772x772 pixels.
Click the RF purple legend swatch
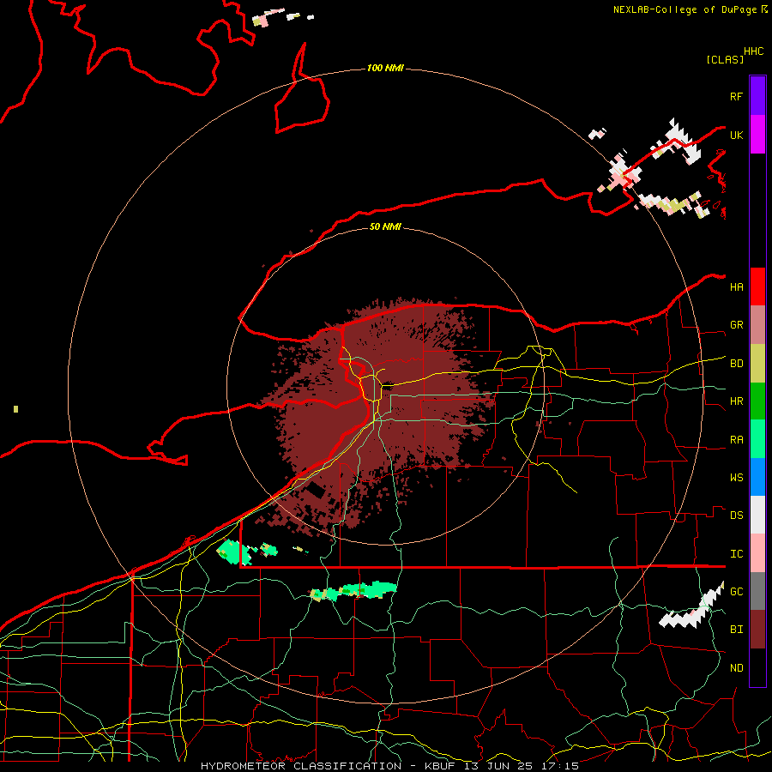(757, 96)
